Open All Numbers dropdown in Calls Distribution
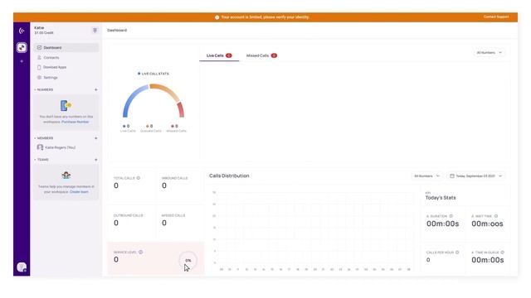Screen dimensions: 531x298 tap(426, 176)
